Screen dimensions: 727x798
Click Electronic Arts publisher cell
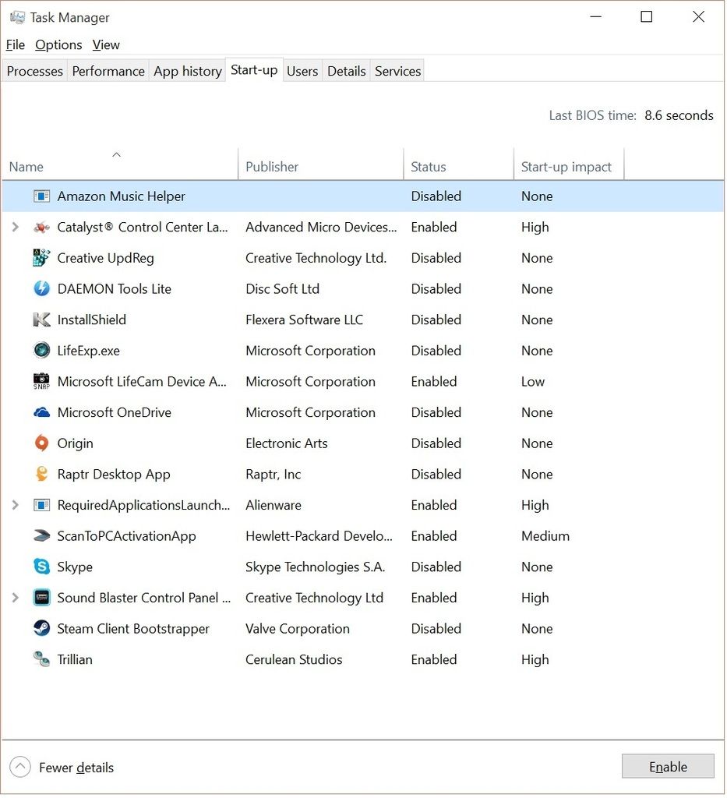point(287,443)
